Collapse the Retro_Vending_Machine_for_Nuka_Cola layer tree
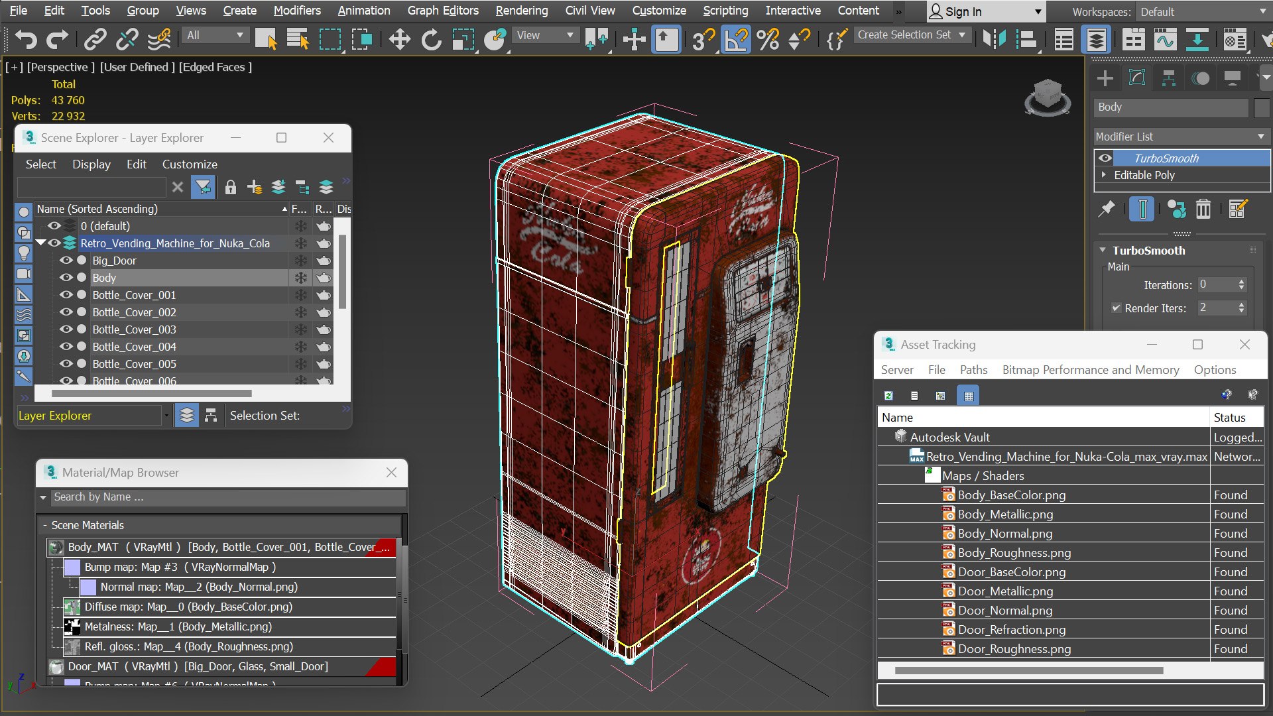1273x716 pixels. coord(41,243)
